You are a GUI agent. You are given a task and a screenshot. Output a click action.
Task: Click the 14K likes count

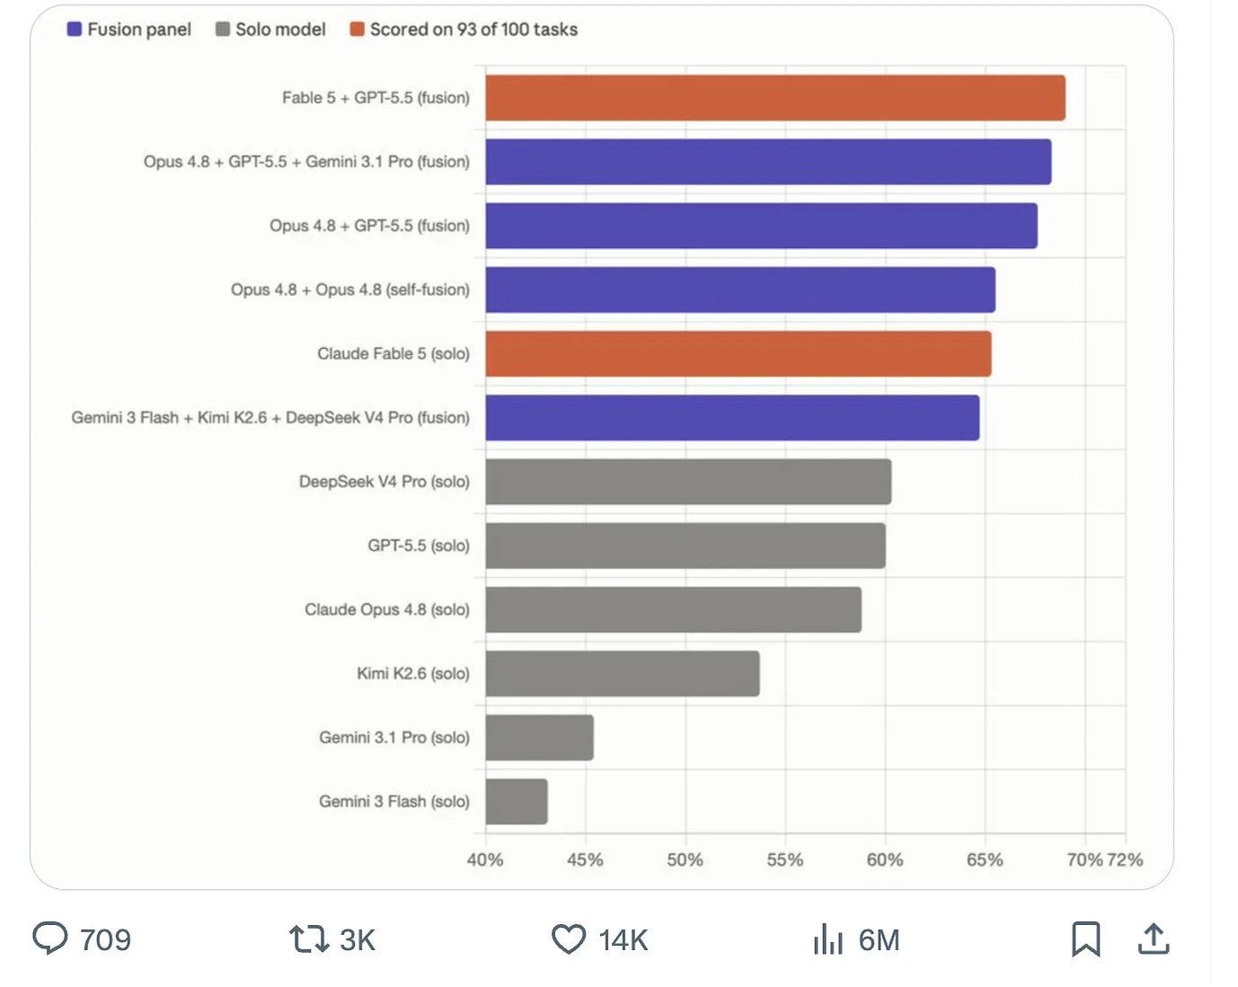(x=623, y=939)
